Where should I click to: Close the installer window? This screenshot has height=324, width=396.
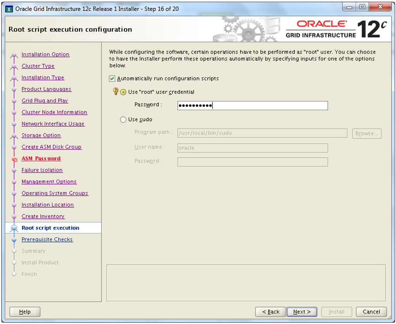coord(380,7)
